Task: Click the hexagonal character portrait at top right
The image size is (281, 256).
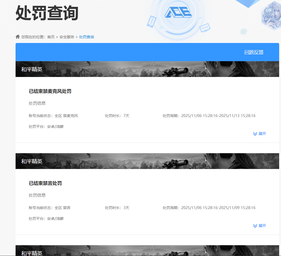Action: [x=271, y=16]
